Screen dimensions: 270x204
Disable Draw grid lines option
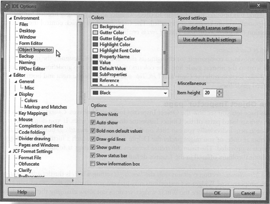(x=93, y=139)
